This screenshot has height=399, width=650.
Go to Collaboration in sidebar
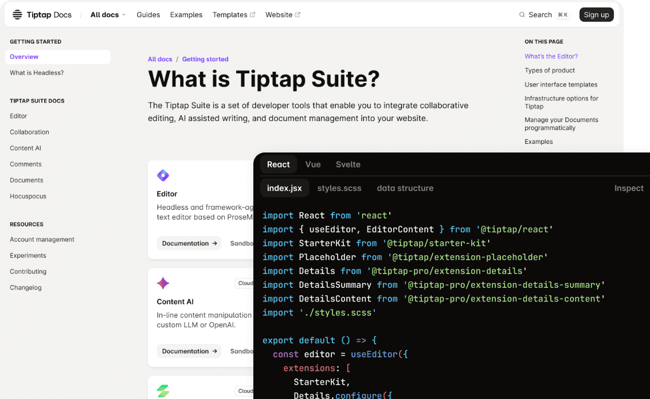pyautogui.click(x=29, y=132)
